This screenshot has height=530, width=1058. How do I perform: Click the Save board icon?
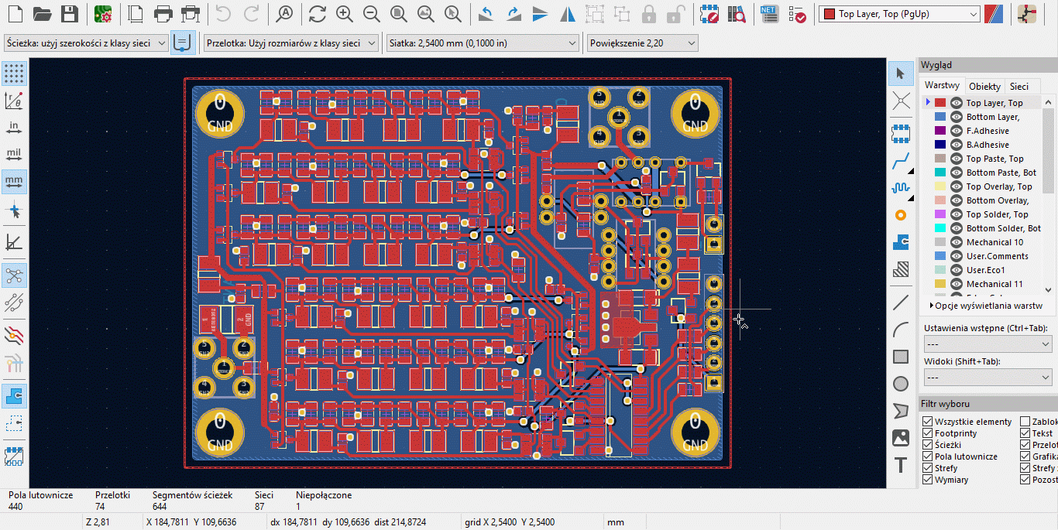point(70,14)
